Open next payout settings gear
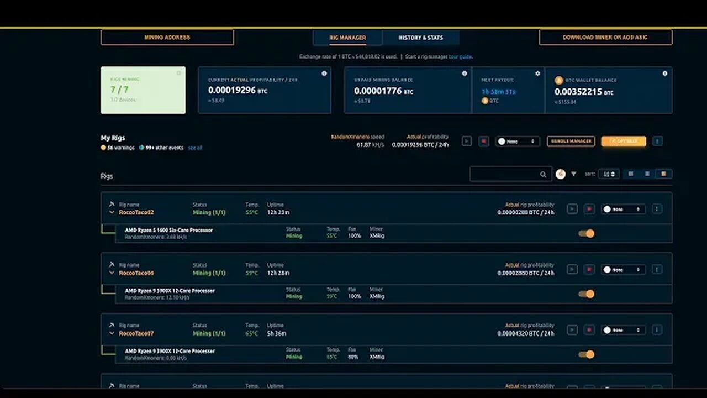This screenshot has height=398, width=707. (x=537, y=74)
